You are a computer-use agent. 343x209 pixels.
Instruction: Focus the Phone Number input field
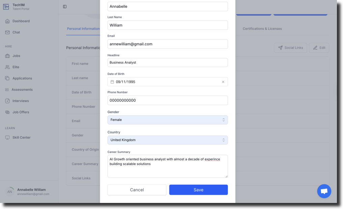coord(168,100)
